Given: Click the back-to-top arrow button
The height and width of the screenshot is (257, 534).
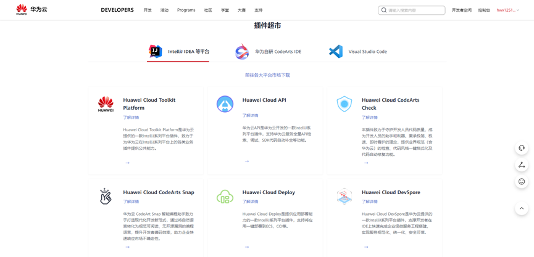Looking at the screenshot, I should coord(522,208).
